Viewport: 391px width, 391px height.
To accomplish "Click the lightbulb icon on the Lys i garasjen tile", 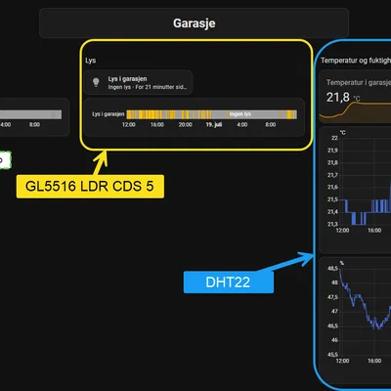I will [x=96, y=82].
